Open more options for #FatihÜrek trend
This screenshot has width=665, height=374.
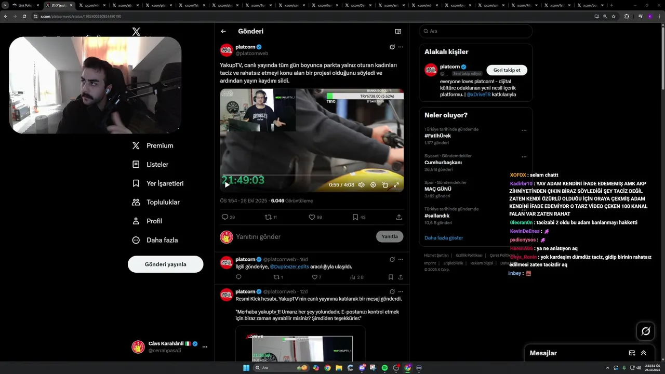[524, 130]
